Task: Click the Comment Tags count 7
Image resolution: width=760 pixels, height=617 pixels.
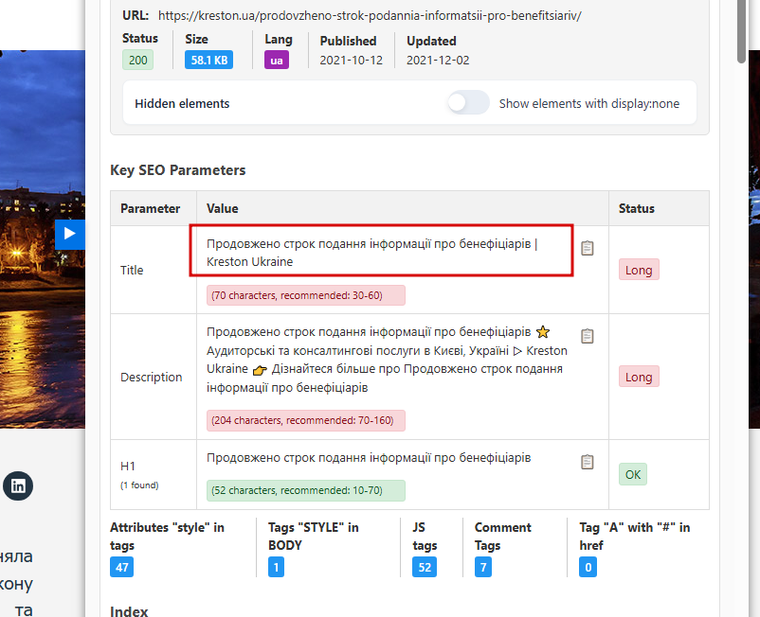Action: [x=483, y=567]
